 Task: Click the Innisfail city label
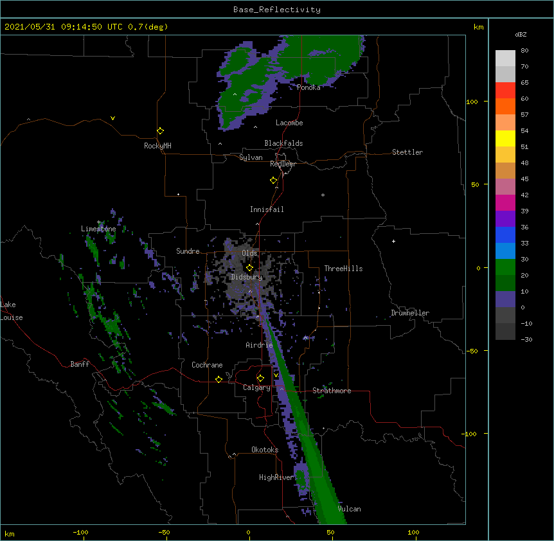click(x=267, y=209)
